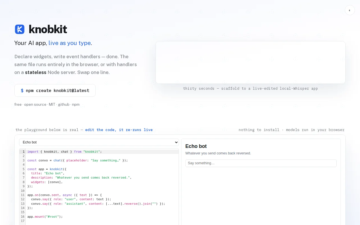Viewport: 360px width, 225px height.
Task: Copy the 'npm create knobkit@latest' command box
Action: point(55,91)
